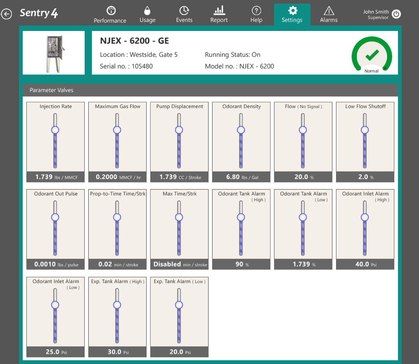Image resolution: width=419 pixels, height=364 pixels.
Task: Click the Max Time/Strk slider handle
Action: tap(179, 217)
